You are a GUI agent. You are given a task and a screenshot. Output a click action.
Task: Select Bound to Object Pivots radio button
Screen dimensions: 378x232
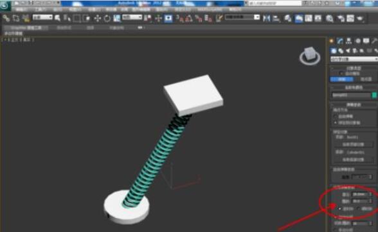(x=336, y=122)
